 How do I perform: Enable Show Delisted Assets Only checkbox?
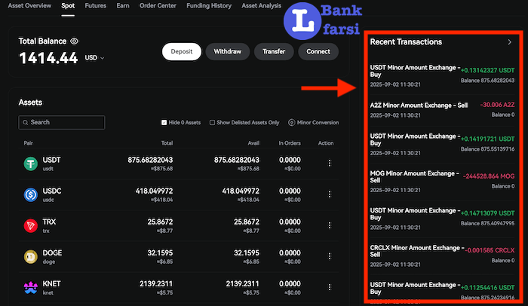[213, 122]
